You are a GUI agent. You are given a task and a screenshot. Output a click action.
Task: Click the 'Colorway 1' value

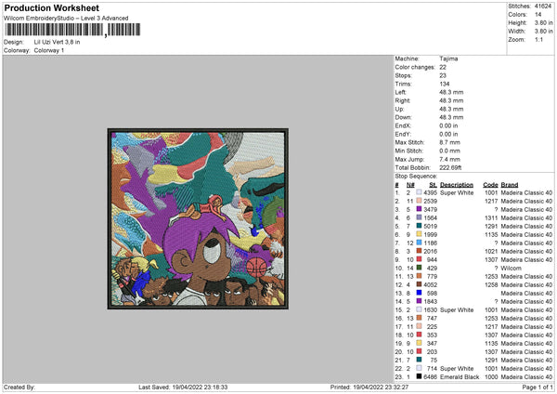pos(49,50)
